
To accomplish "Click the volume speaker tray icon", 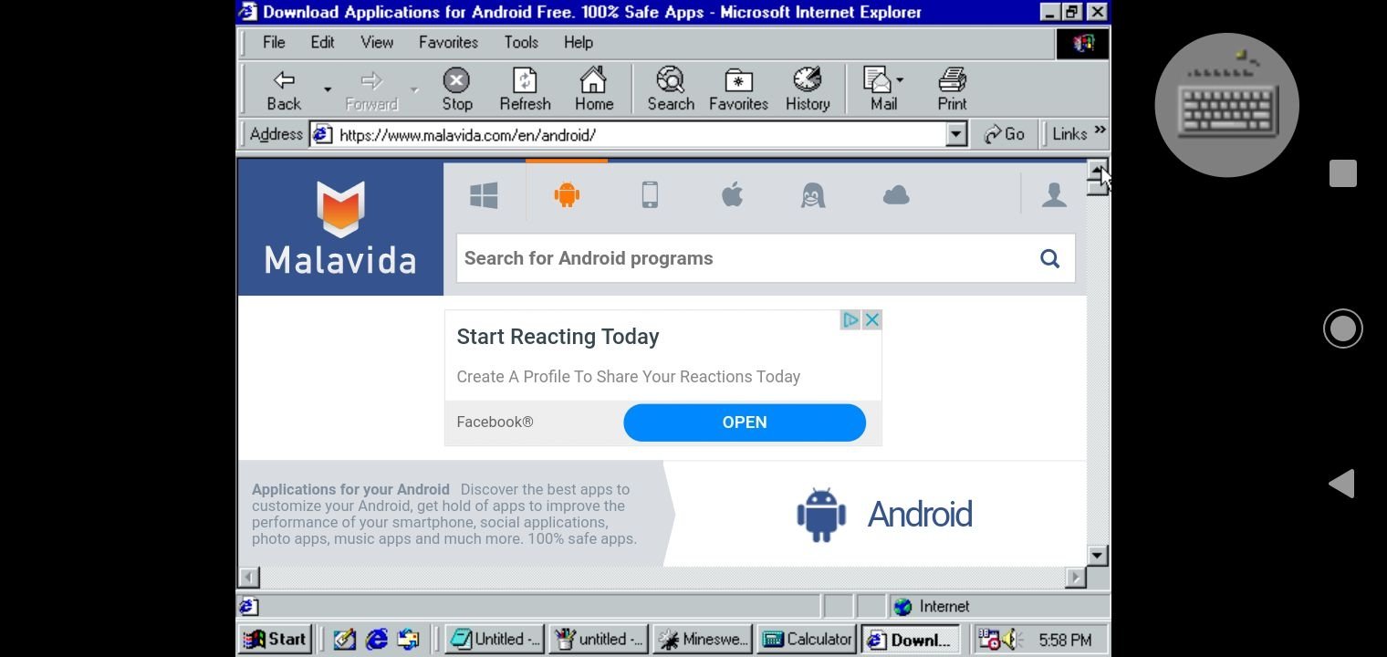I will [x=1011, y=641].
